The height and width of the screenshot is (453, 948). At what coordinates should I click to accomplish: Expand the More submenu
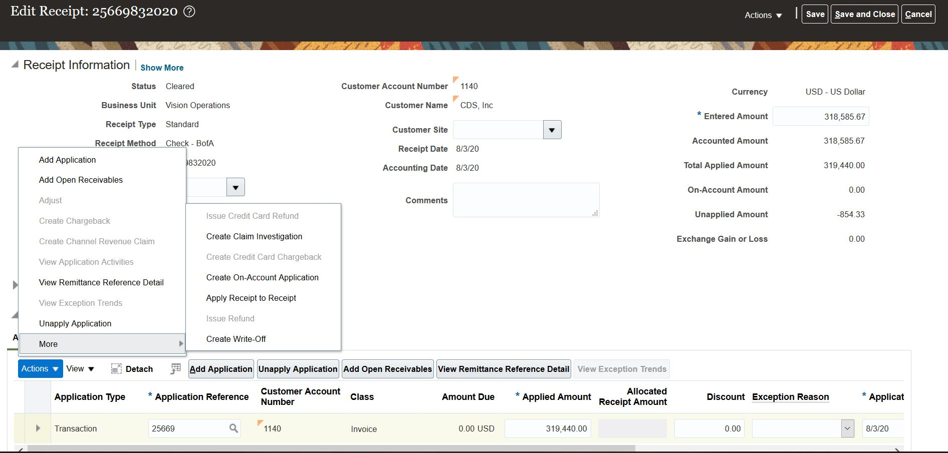click(102, 344)
